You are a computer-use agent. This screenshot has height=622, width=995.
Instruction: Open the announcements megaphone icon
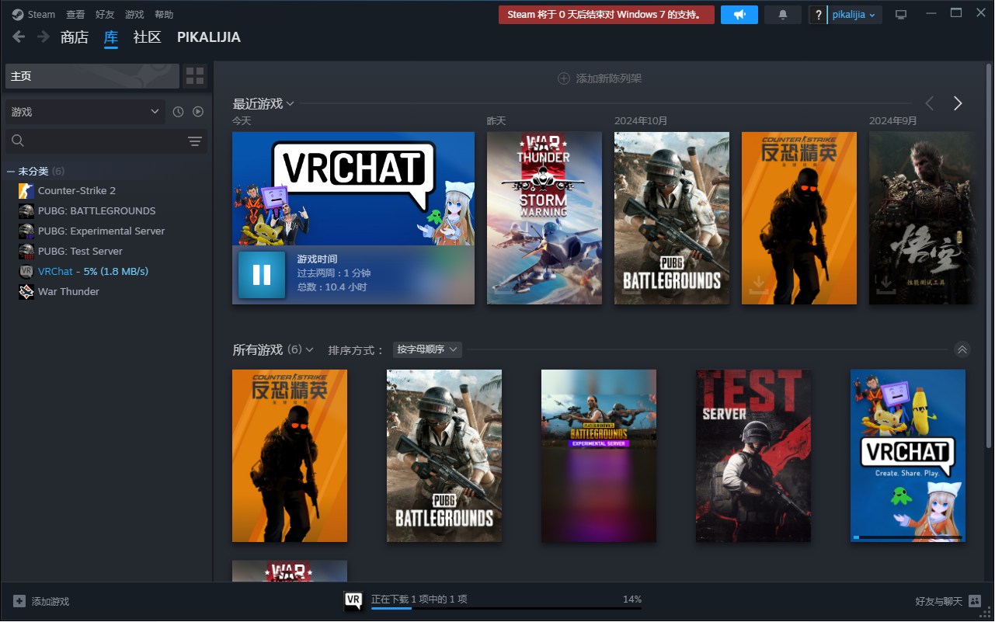click(x=739, y=14)
